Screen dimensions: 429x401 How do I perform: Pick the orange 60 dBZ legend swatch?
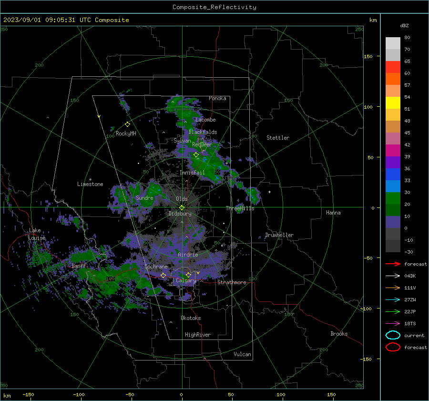coord(393,79)
